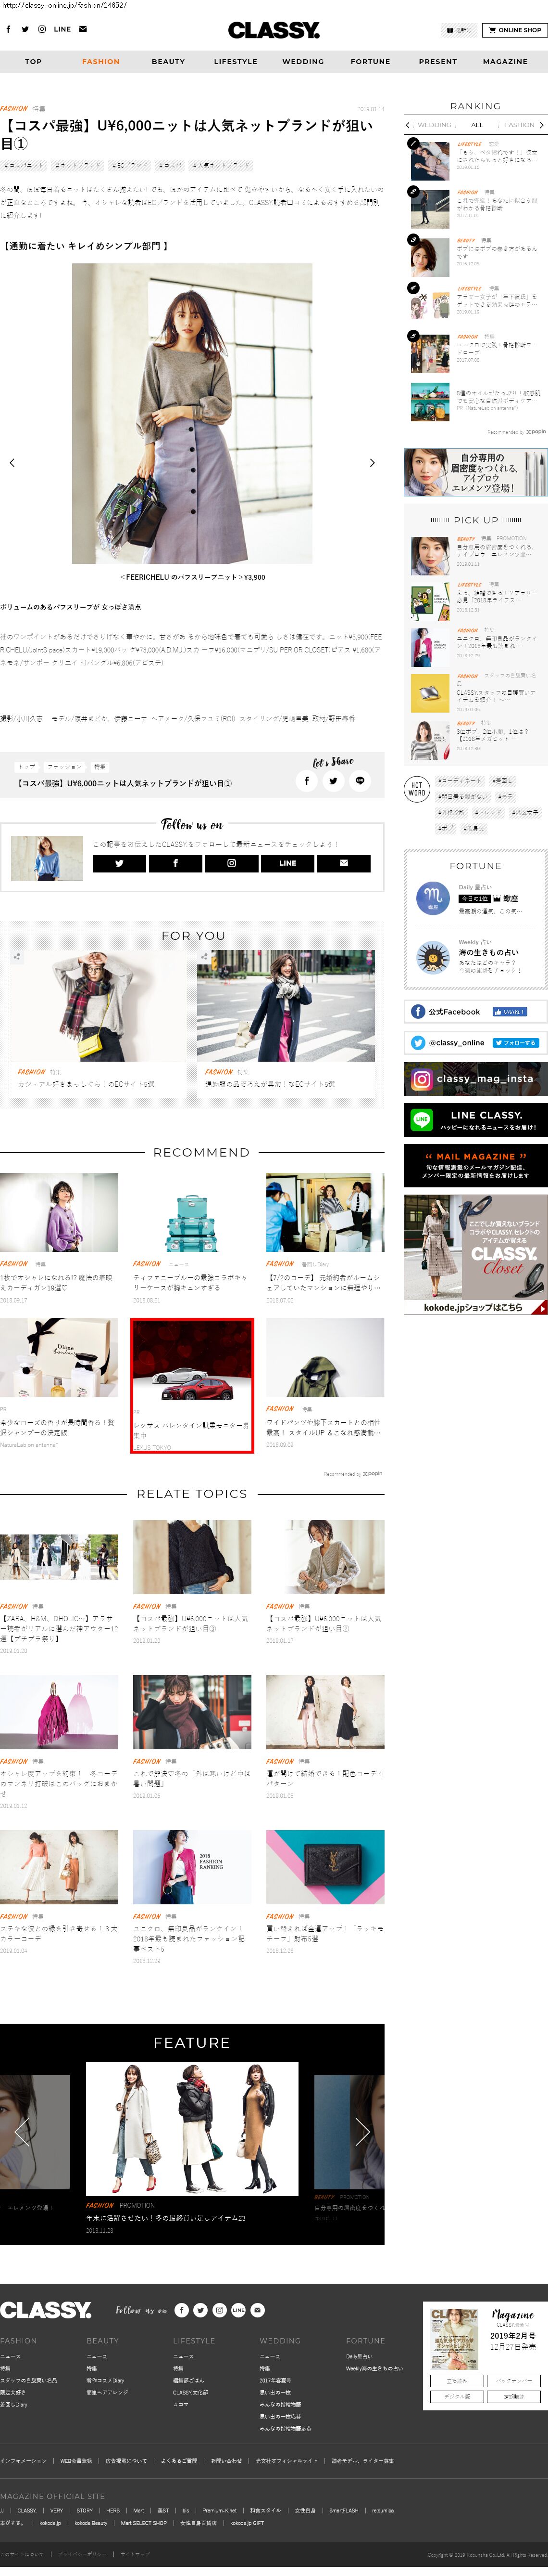Select the FASHION navigation item
The height and width of the screenshot is (2576, 548).
click(101, 62)
